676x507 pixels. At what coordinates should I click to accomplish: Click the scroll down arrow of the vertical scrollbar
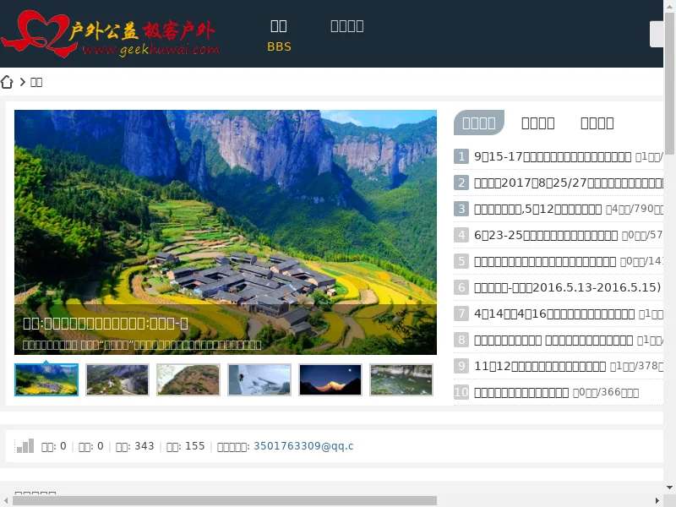(x=669, y=488)
